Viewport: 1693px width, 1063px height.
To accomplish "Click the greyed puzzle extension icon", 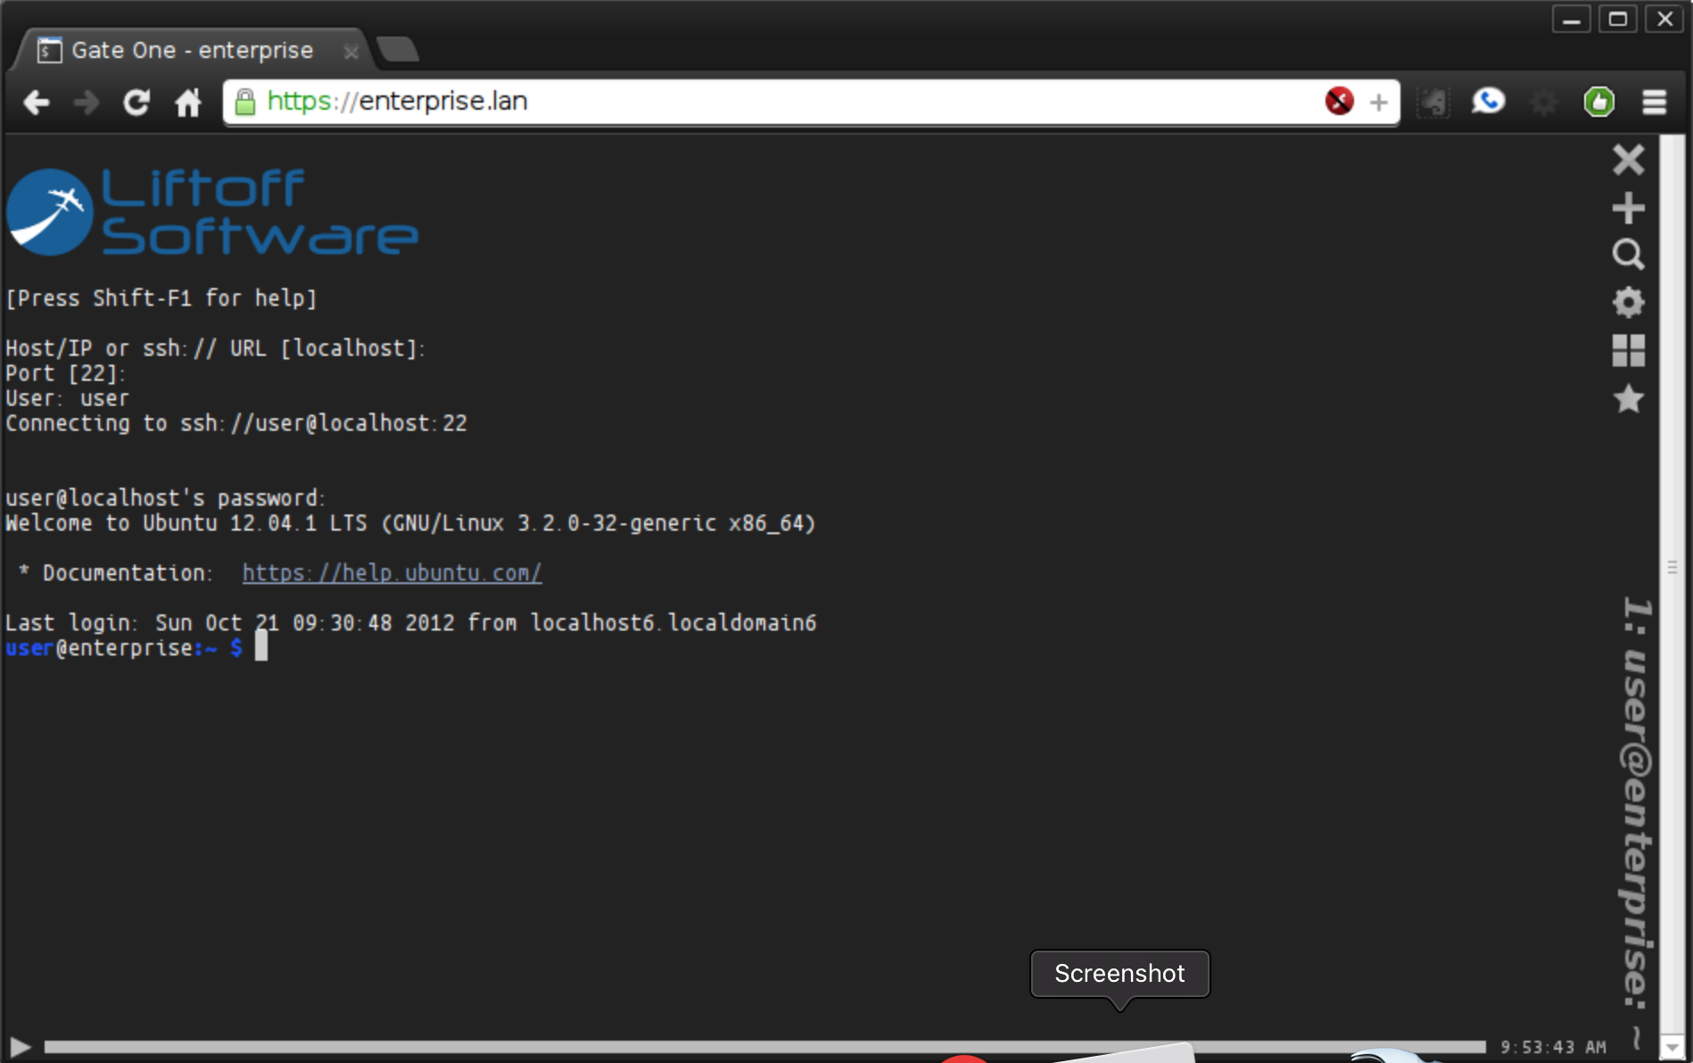I will coord(1433,102).
